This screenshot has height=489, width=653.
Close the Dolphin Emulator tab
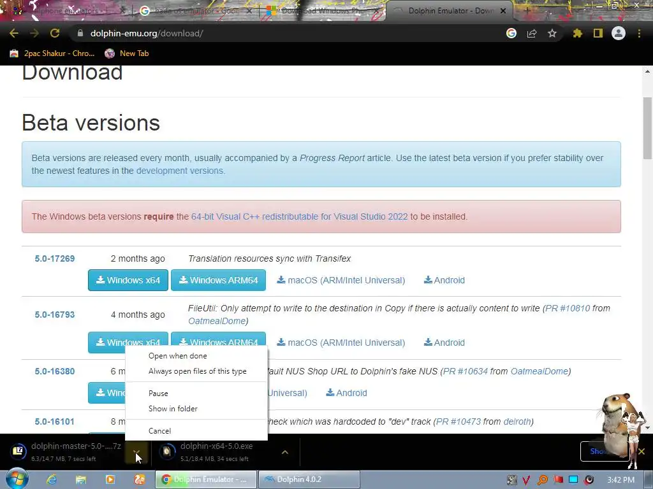coord(503,11)
